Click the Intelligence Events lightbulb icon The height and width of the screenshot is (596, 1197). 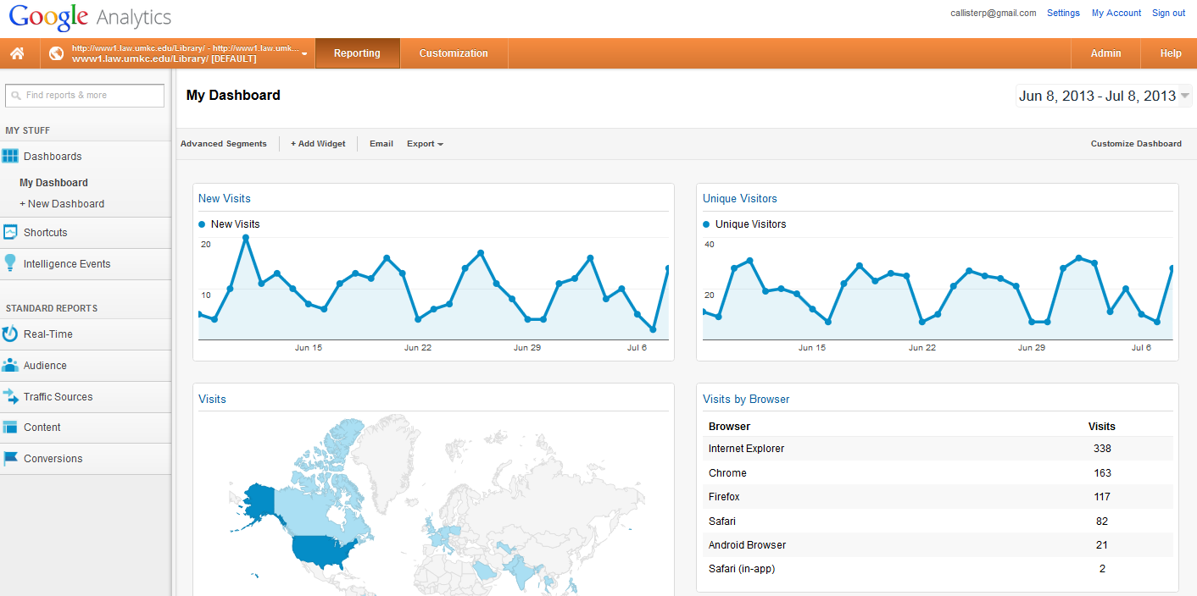coord(10,263)
